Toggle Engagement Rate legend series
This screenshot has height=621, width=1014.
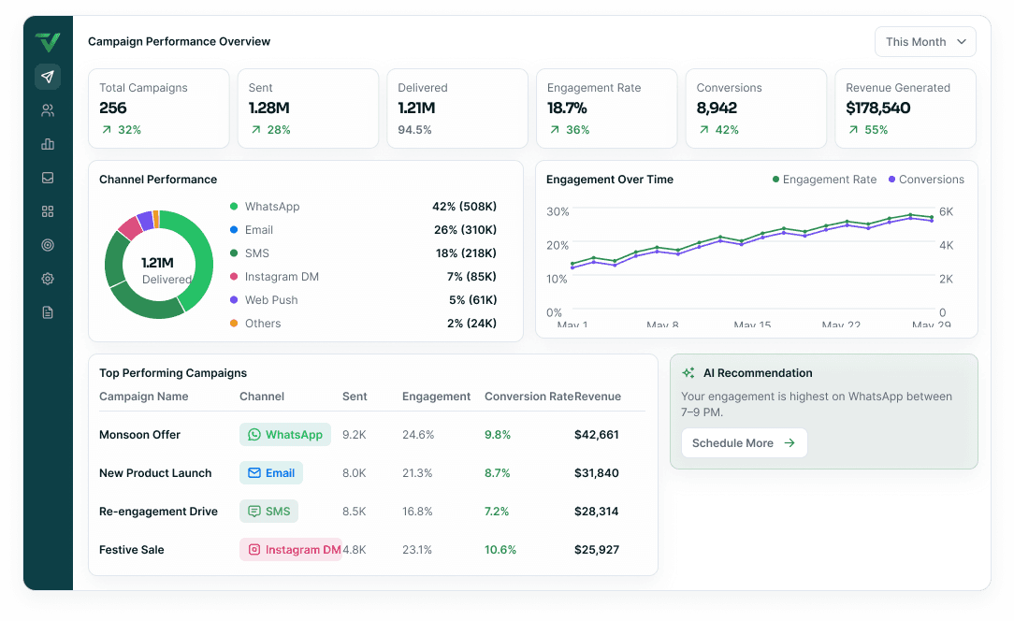tap(824, 180)
